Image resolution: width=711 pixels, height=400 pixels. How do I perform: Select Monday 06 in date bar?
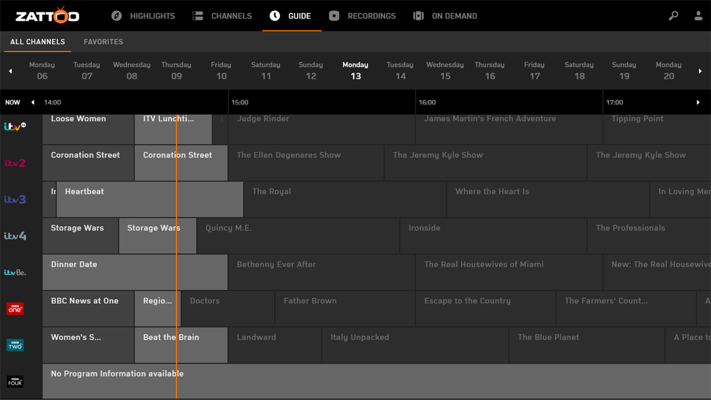(x=42, y=71)
